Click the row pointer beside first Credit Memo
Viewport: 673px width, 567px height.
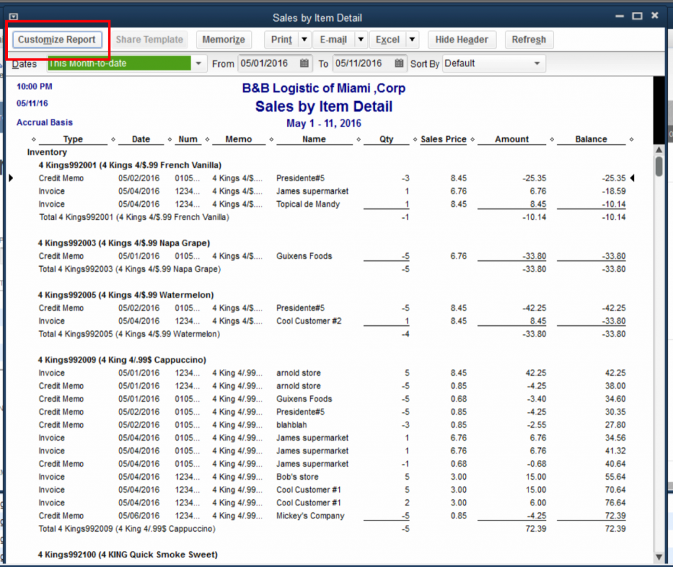(x=11, y=178)
